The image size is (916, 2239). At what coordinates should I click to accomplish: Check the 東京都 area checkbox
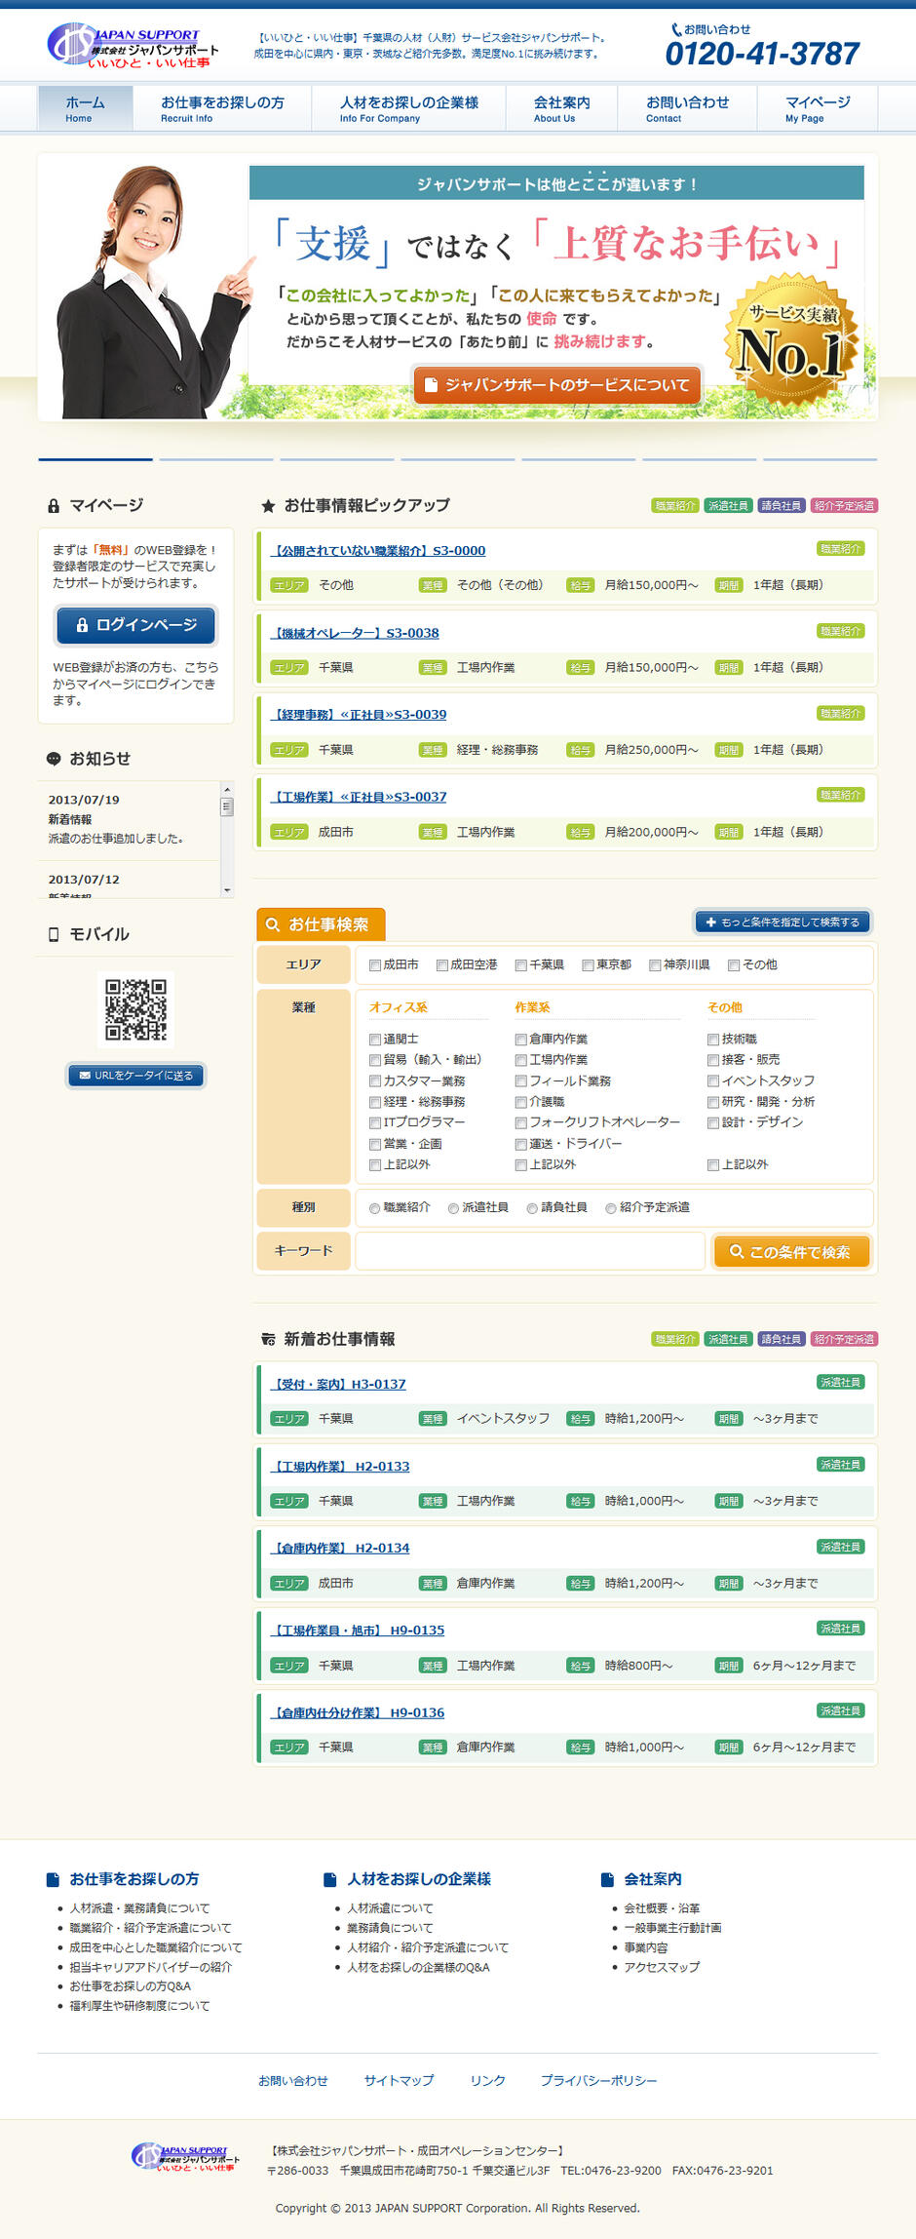[588, 965]
